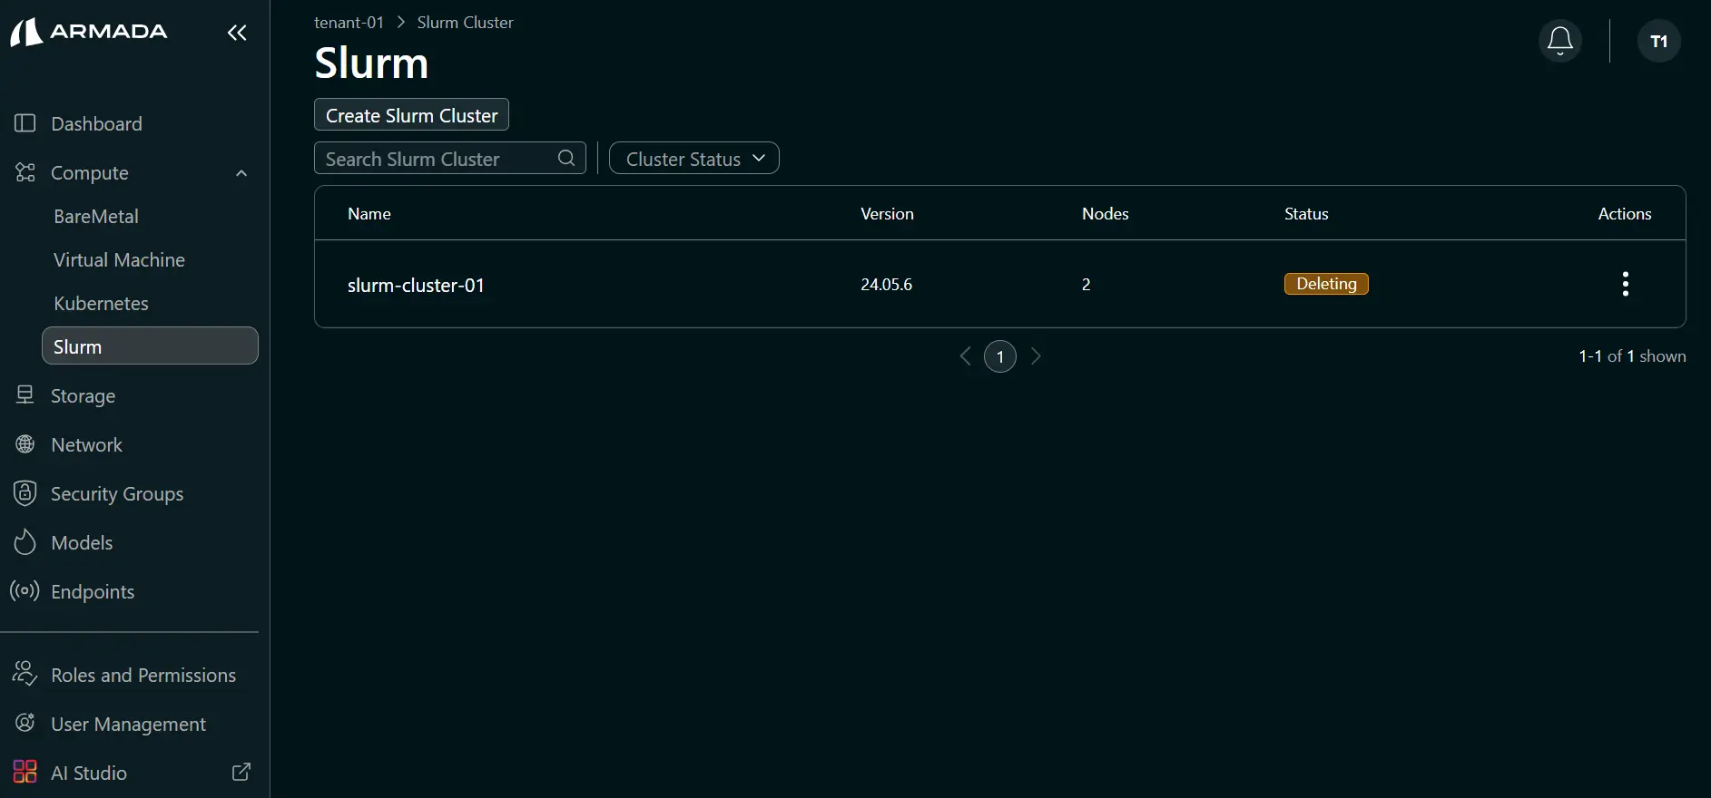
Task: Click Slurm Cluster breadcrumb
Action: pyautogui.click(x=465, y=23)
